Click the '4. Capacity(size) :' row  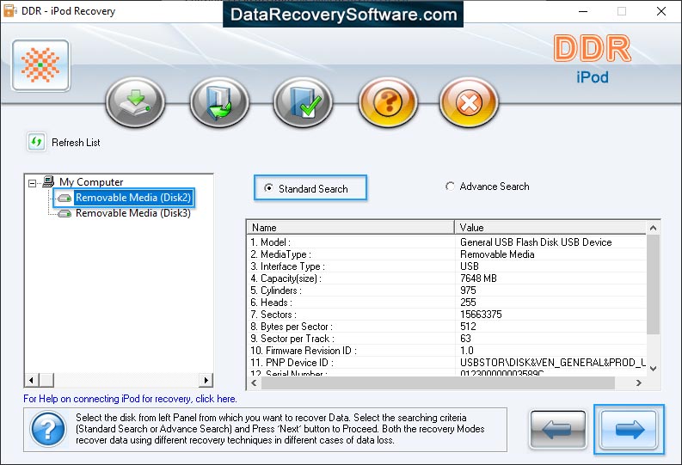point(446,278)
